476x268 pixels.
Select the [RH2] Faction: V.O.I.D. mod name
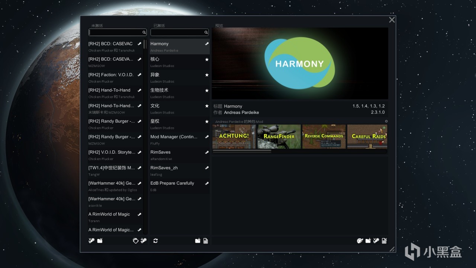[111, 75]
